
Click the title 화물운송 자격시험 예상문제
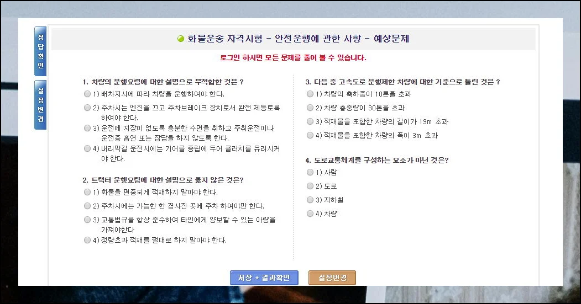click(299, 39)
